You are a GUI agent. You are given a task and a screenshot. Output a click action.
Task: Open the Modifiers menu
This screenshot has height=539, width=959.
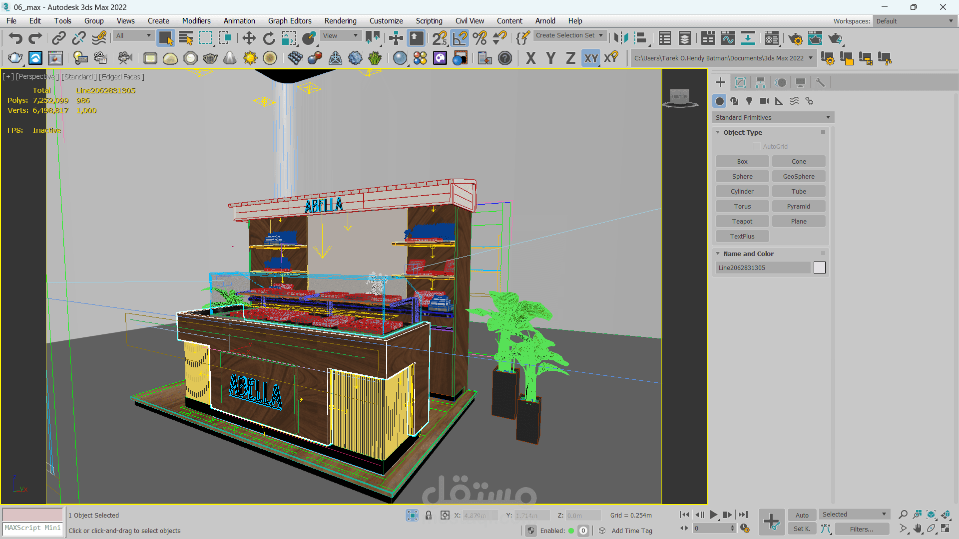click(196, 20)
